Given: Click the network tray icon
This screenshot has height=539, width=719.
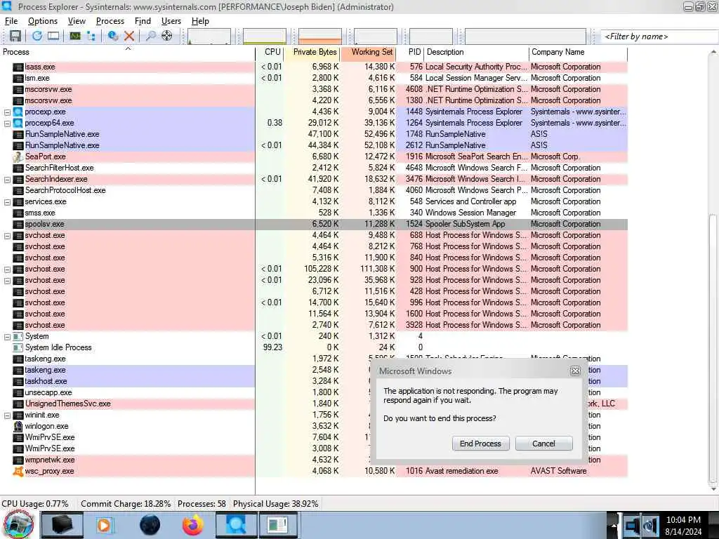Looking at the screenshot, I should [x=632, y=525].
